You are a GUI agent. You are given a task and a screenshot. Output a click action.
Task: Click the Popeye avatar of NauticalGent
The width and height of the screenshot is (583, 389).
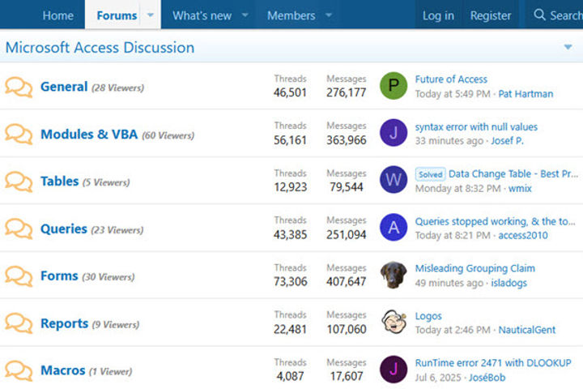(x=394, y=323)
